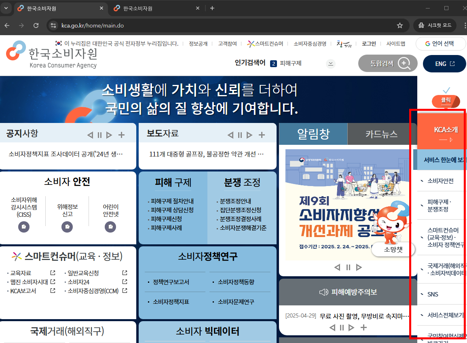Pause the 보도자료 press release rotation
This screenshot has width=467, height=343.
[x=239, y=135]
